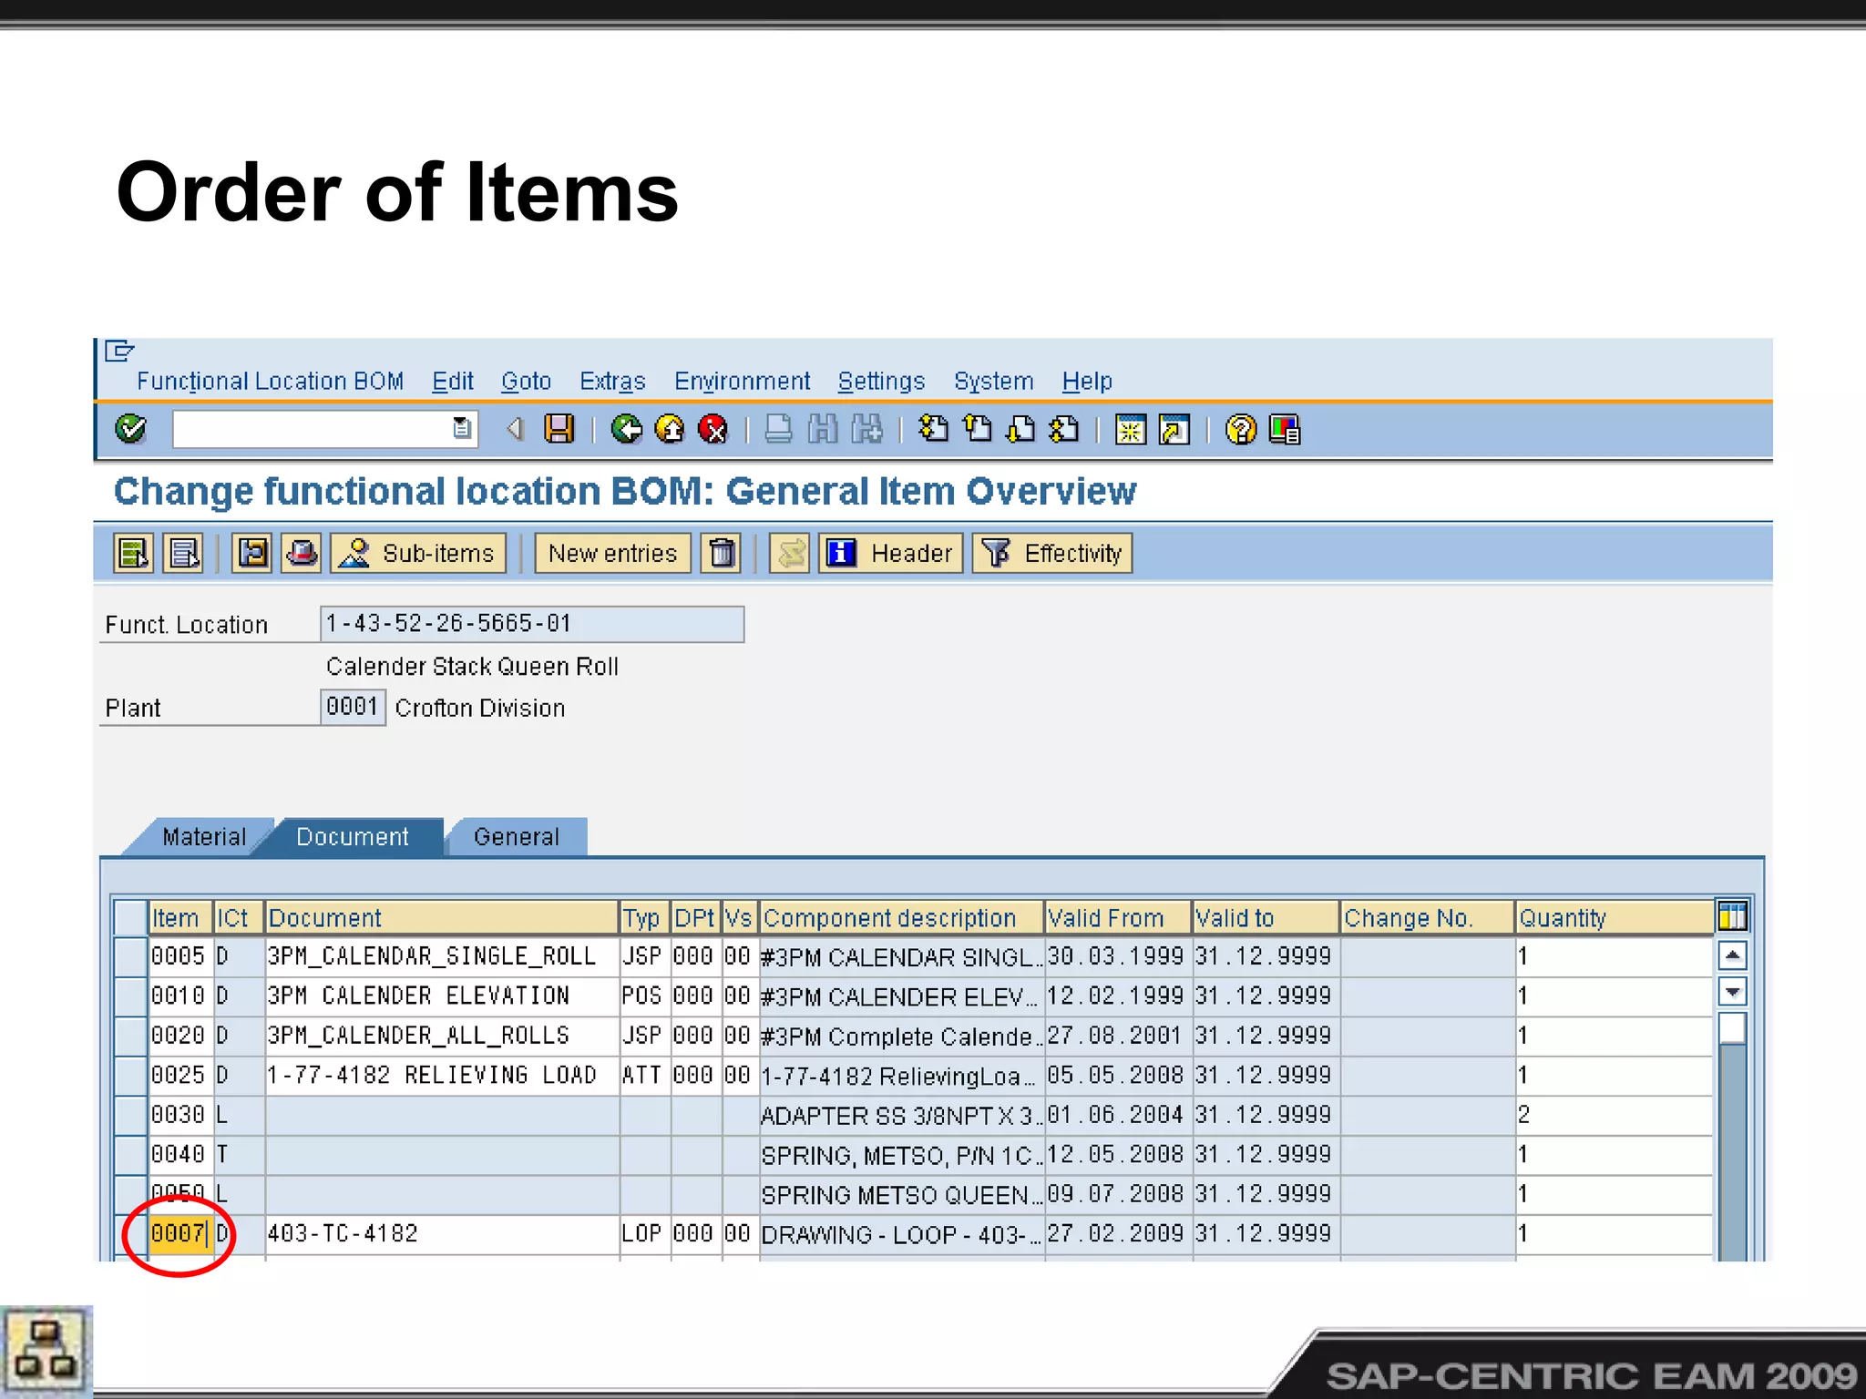
Task: Select row of item 0030
Action: point(130,1115)
